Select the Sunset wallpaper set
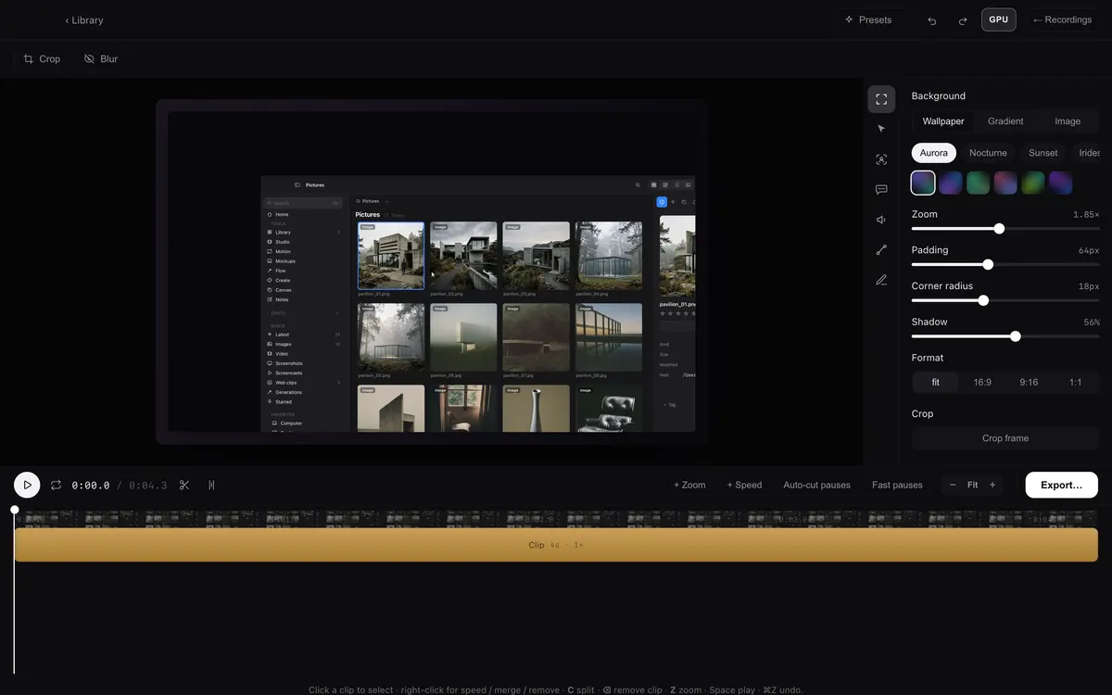Screen dimensions: 1112x695 coord(1042,153)
